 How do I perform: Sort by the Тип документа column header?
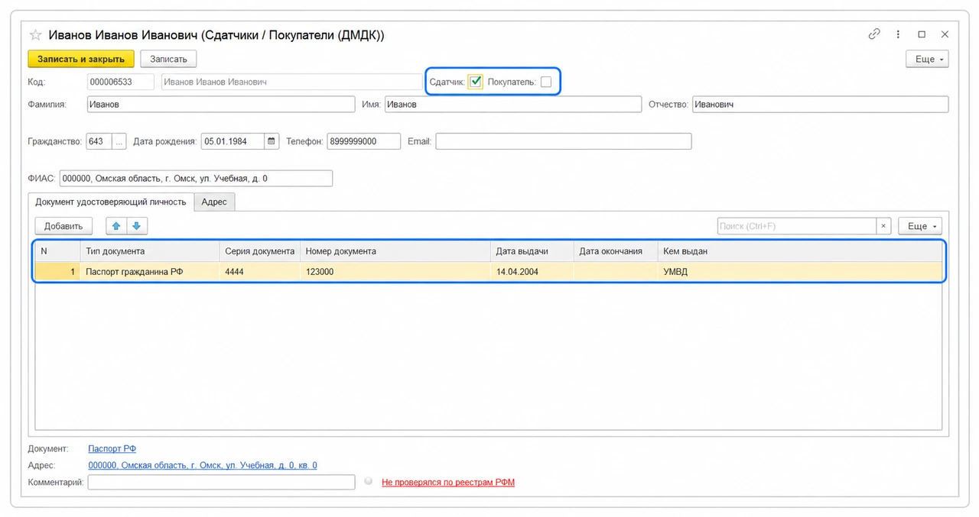pyautogui.click(x=149, y=251)
